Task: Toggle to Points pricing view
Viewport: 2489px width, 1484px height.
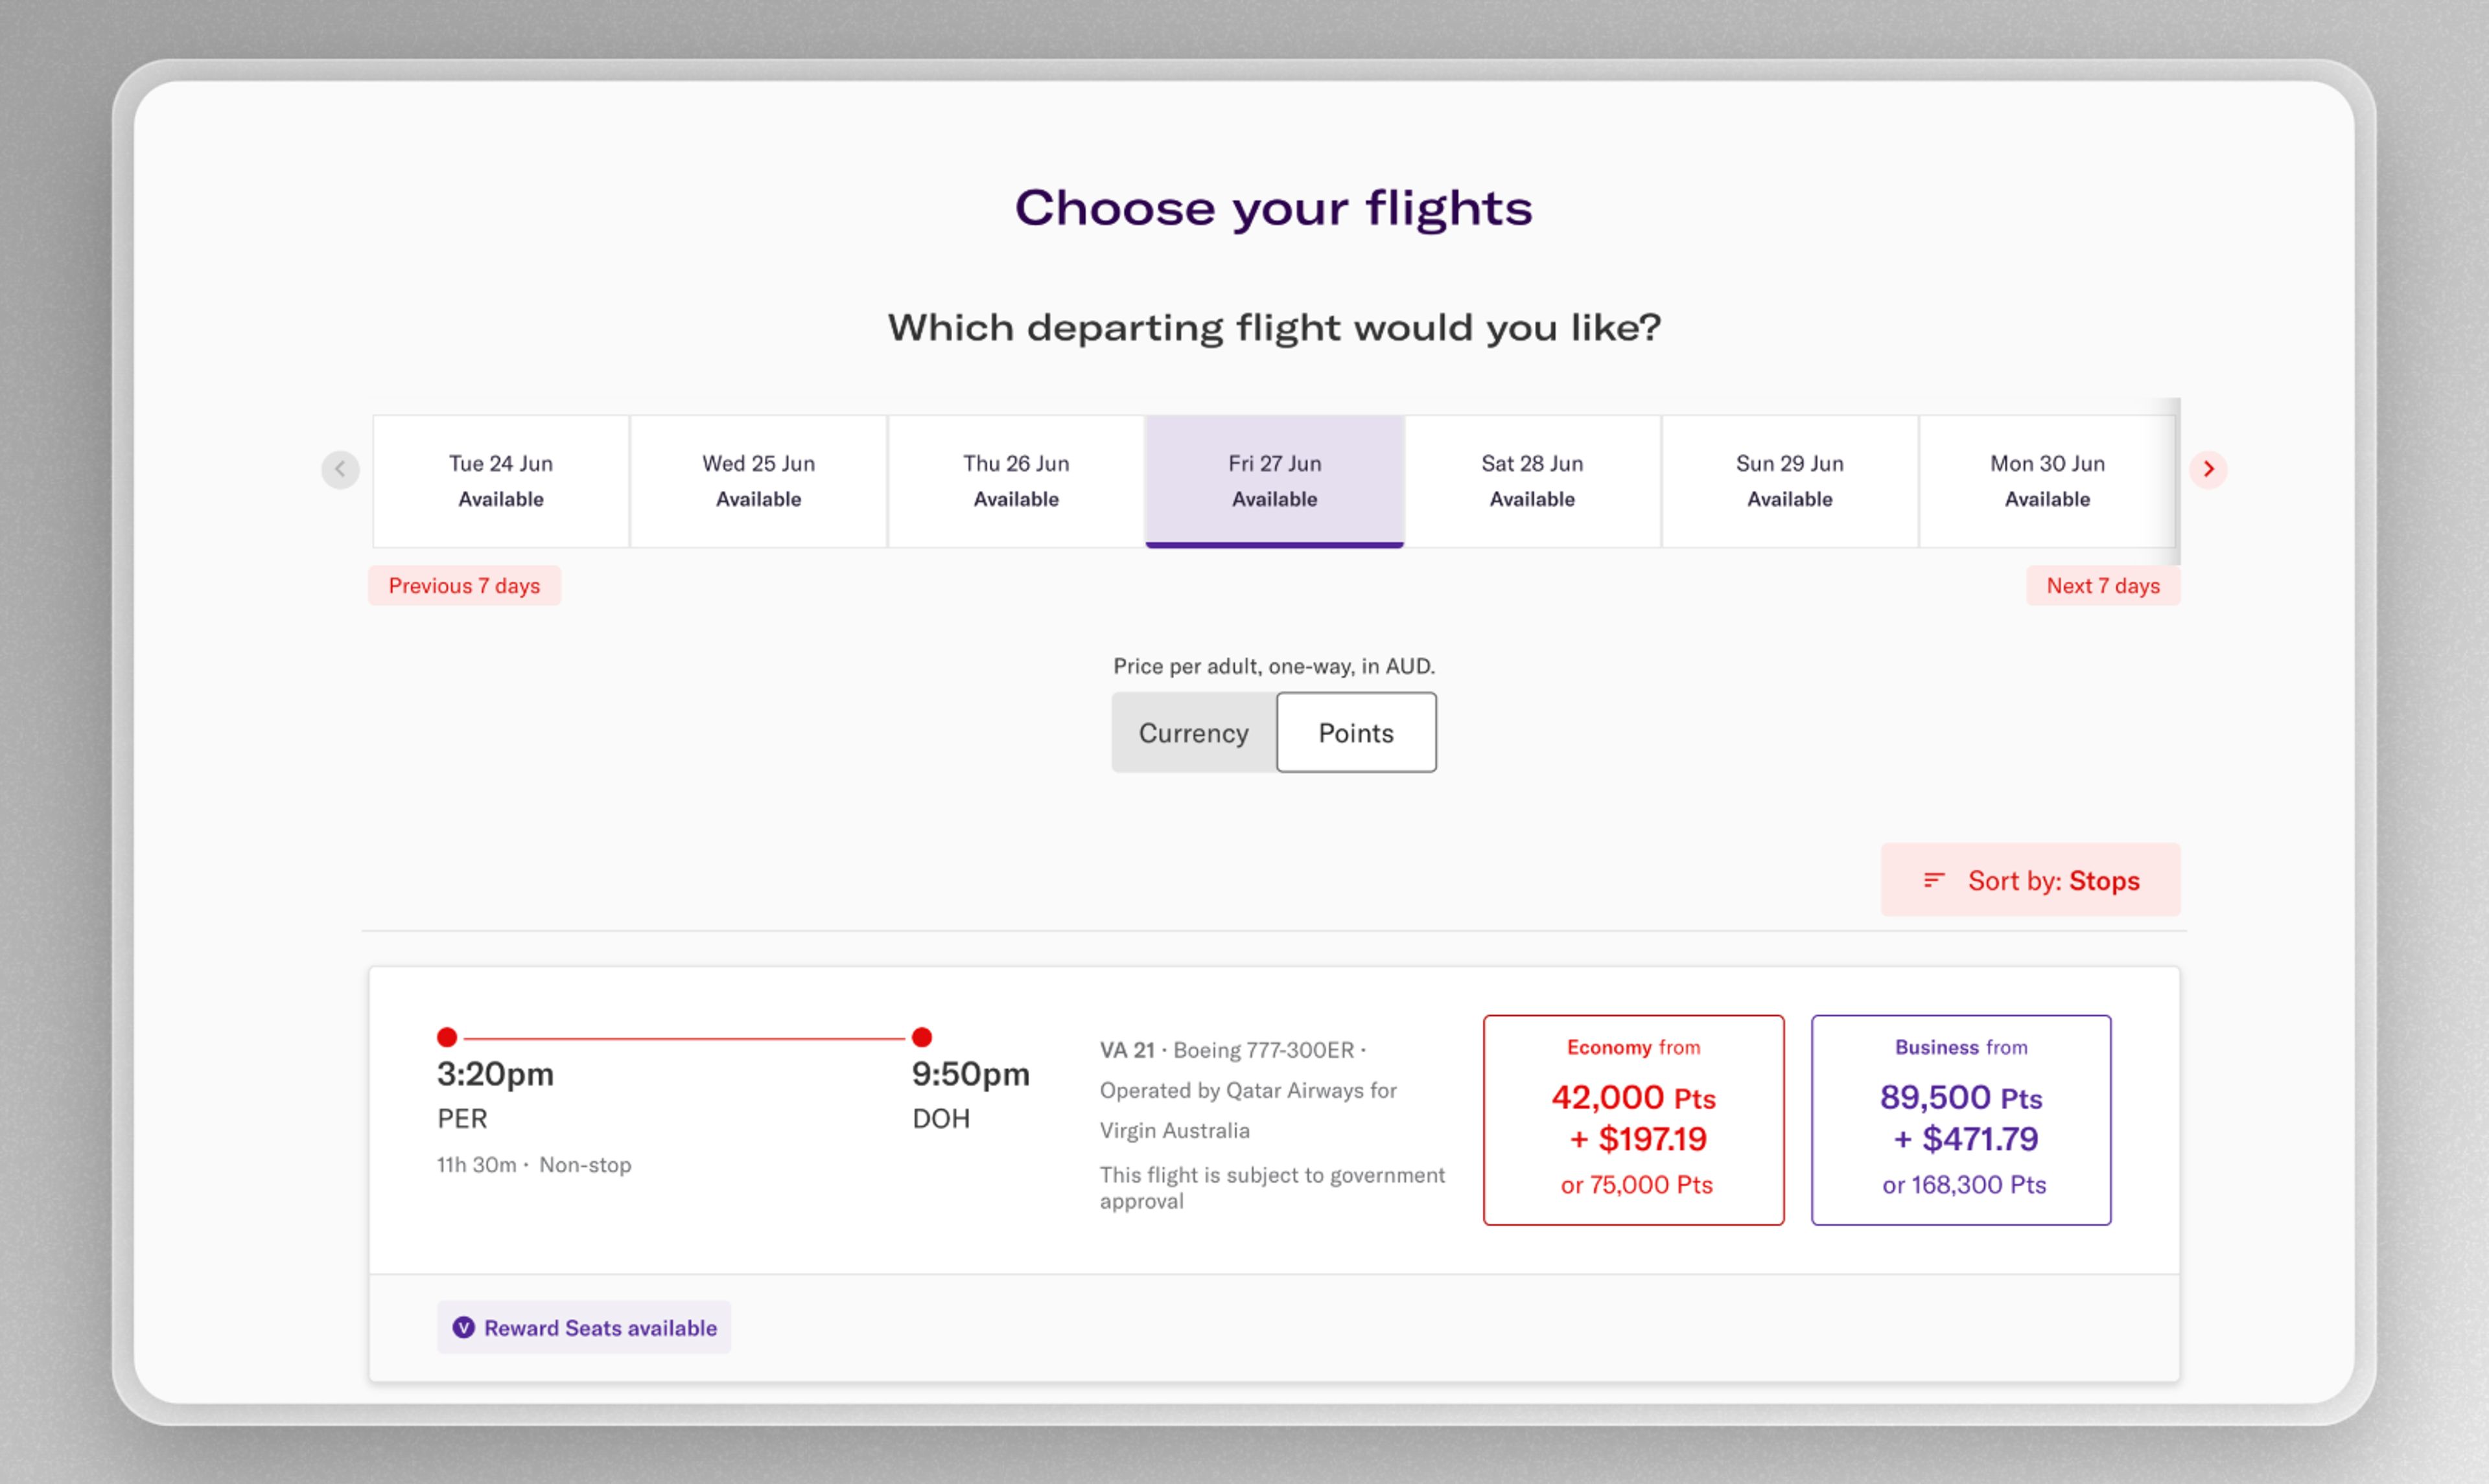Action: click(x=1354, y=731)
